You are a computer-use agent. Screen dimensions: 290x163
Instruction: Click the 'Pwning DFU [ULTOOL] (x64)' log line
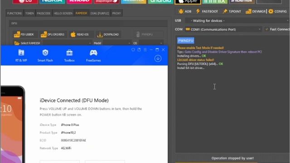[x=200, y=64]
